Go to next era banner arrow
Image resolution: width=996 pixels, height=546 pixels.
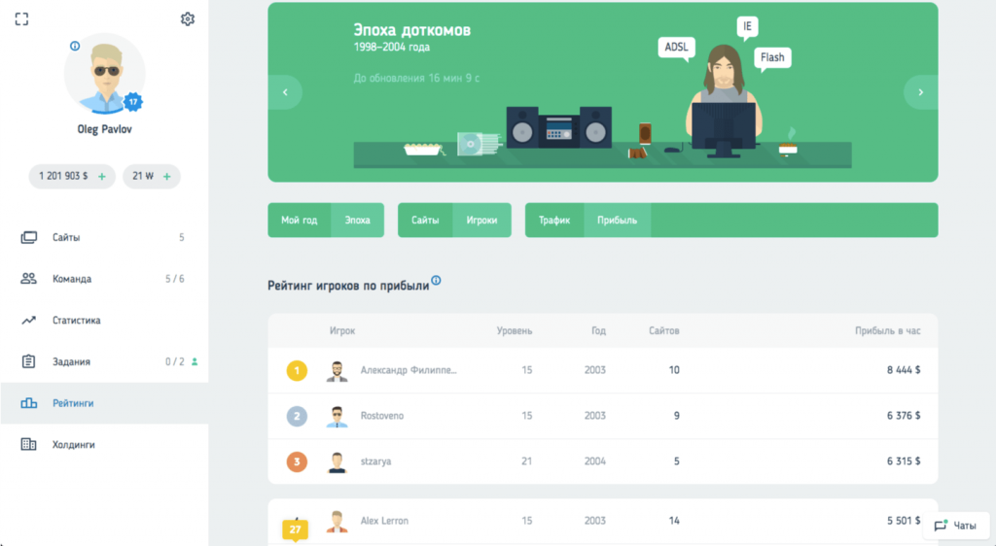point(920,92)
